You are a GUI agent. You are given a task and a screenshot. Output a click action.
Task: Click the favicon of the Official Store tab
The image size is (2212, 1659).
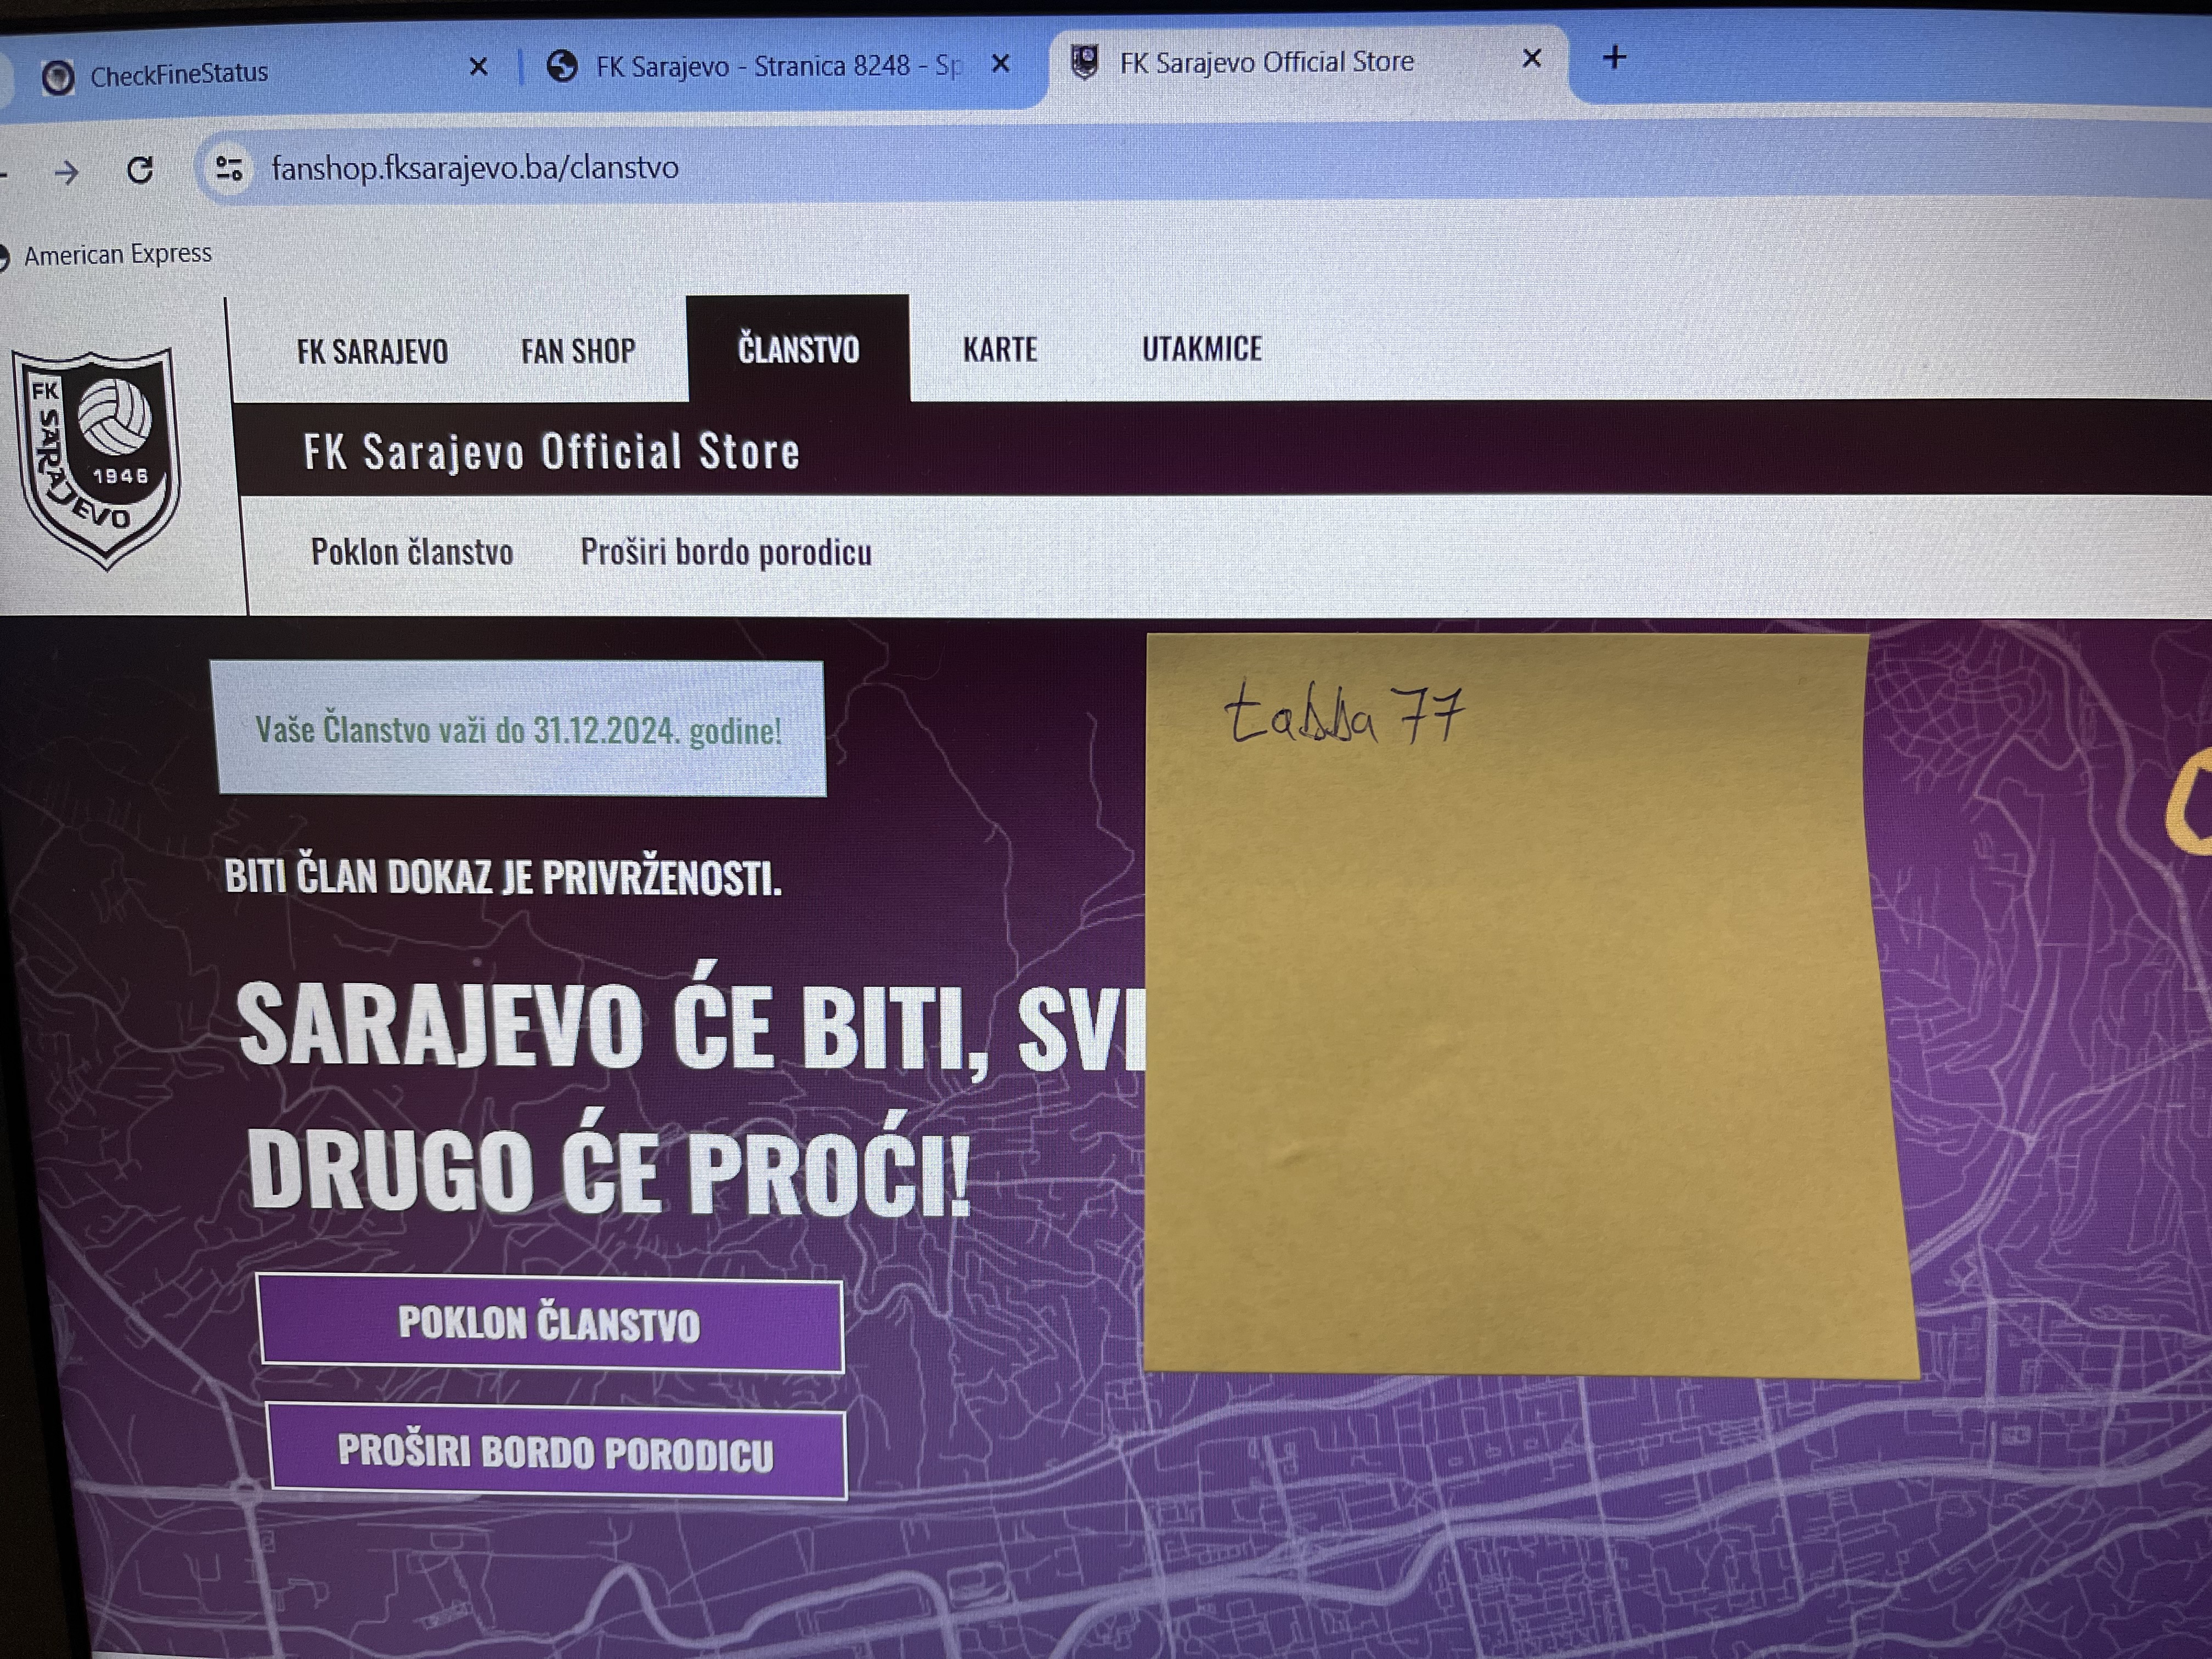tap(1084, 62)
